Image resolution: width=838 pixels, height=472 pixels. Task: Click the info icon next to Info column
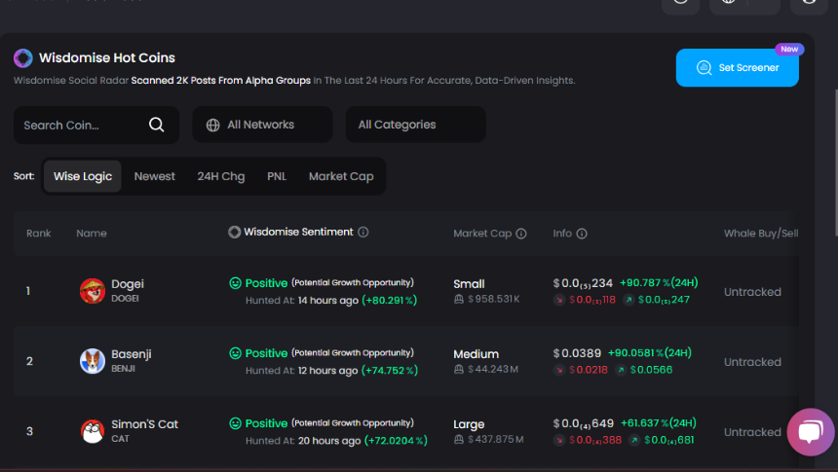[582, 234]
